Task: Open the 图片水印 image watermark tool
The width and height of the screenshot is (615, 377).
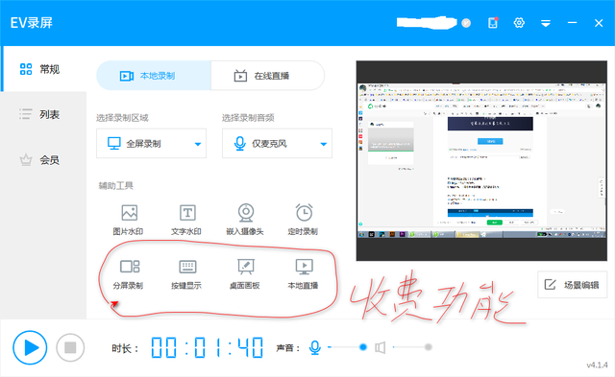Action: click(x=128, y=220)
